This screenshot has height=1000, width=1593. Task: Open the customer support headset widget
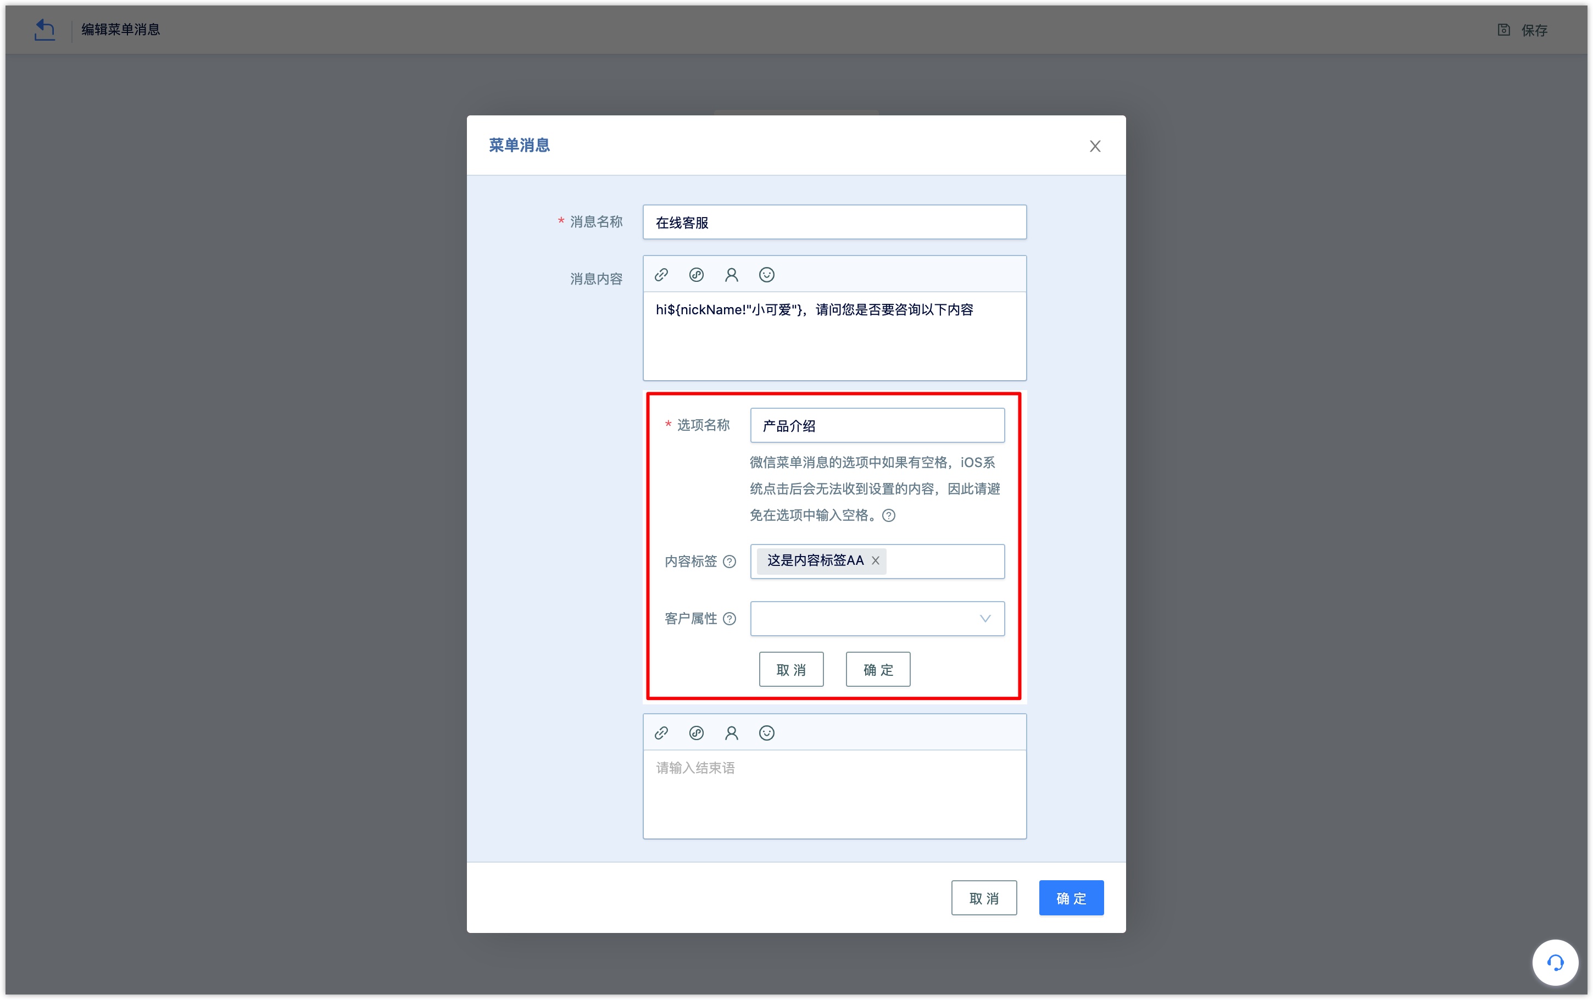click(x=1555, y=962)
